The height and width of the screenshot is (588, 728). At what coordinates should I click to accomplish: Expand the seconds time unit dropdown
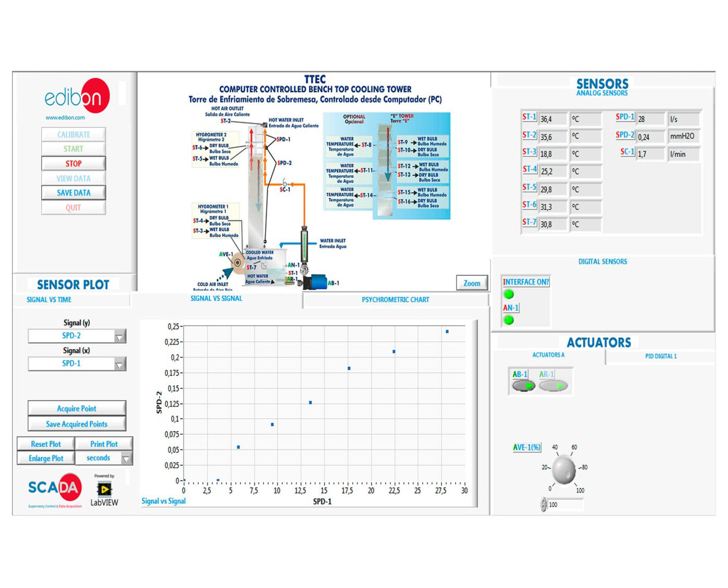pyautogui.click(x=126, y=459)
